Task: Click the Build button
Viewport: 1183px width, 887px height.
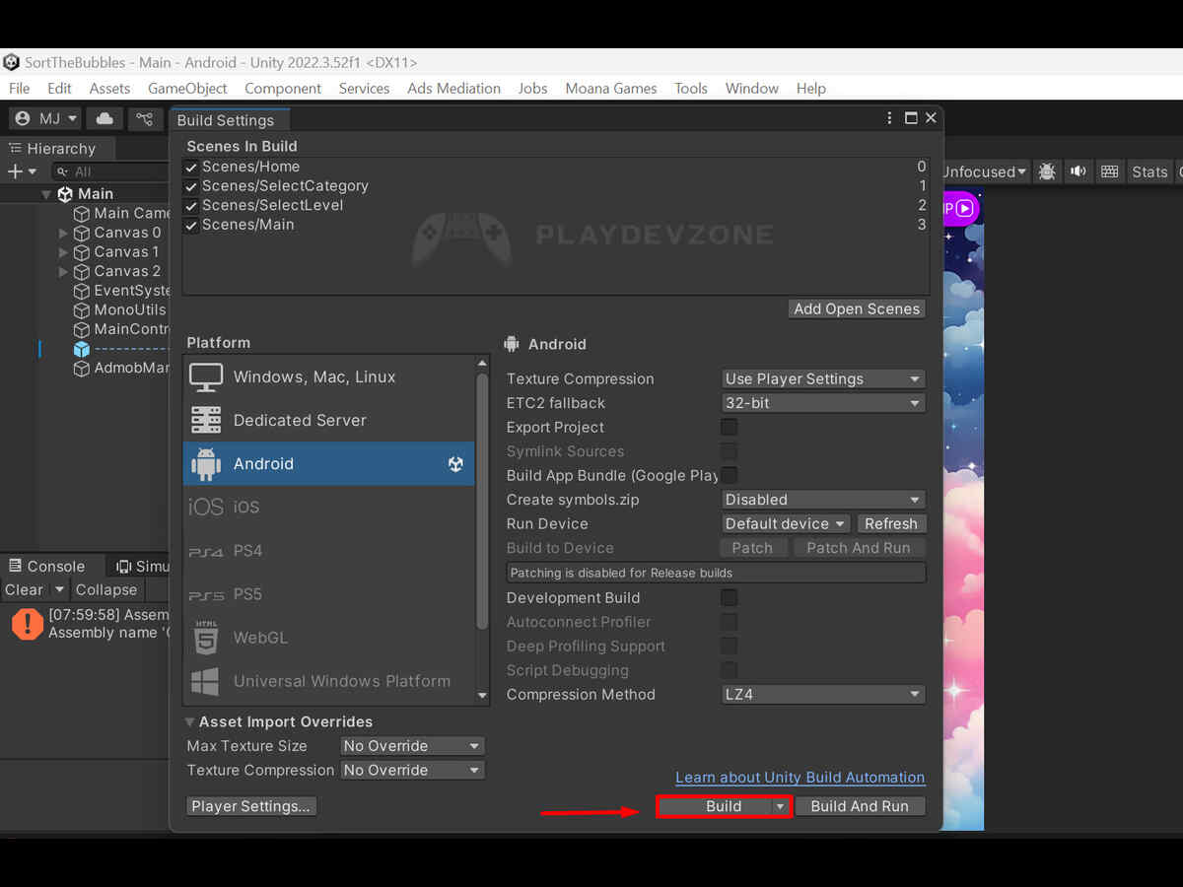Action: tap(724, 806)
